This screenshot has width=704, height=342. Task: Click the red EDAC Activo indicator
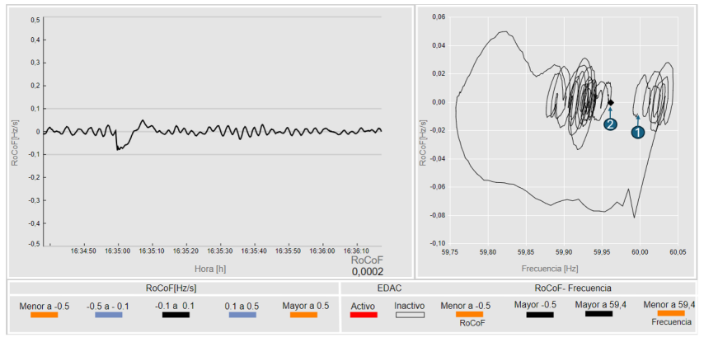(364, 315)
